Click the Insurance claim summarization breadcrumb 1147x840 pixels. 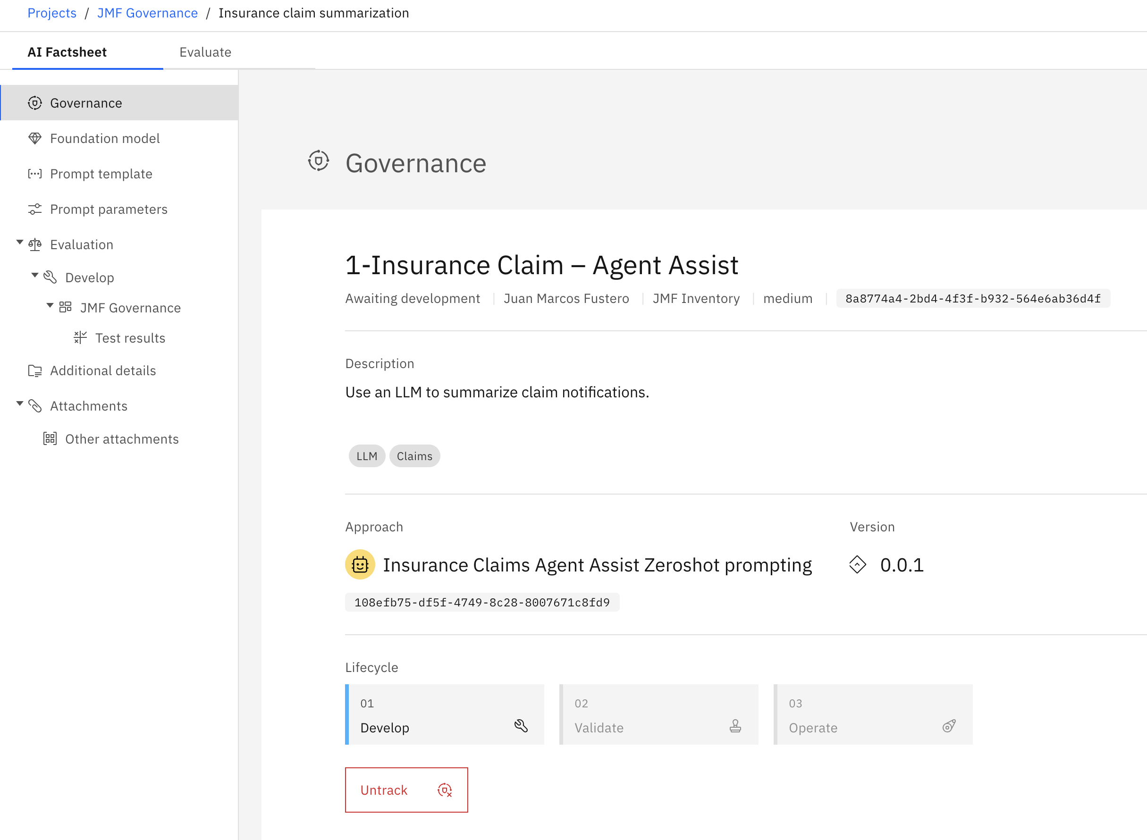point(314,13)
